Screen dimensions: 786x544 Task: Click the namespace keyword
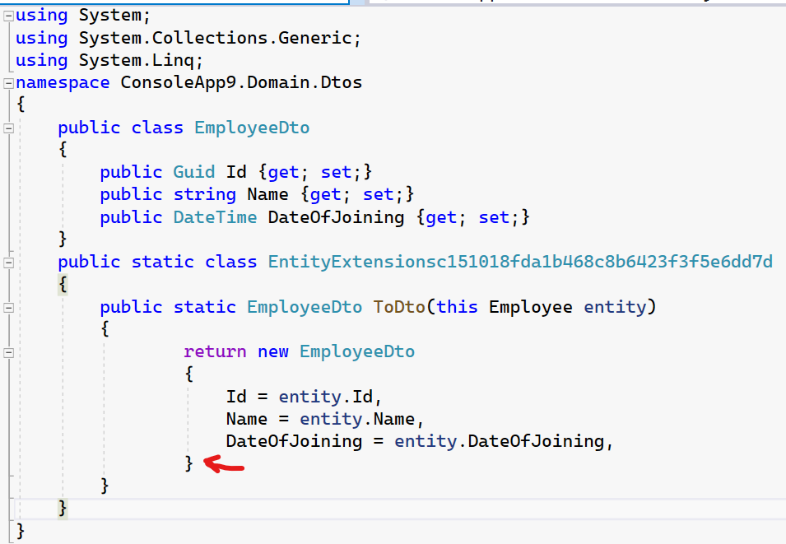(x=62, y=82)
